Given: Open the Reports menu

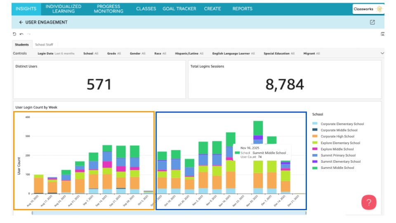Looking at the screenshot, I should [x=242, y=9].
